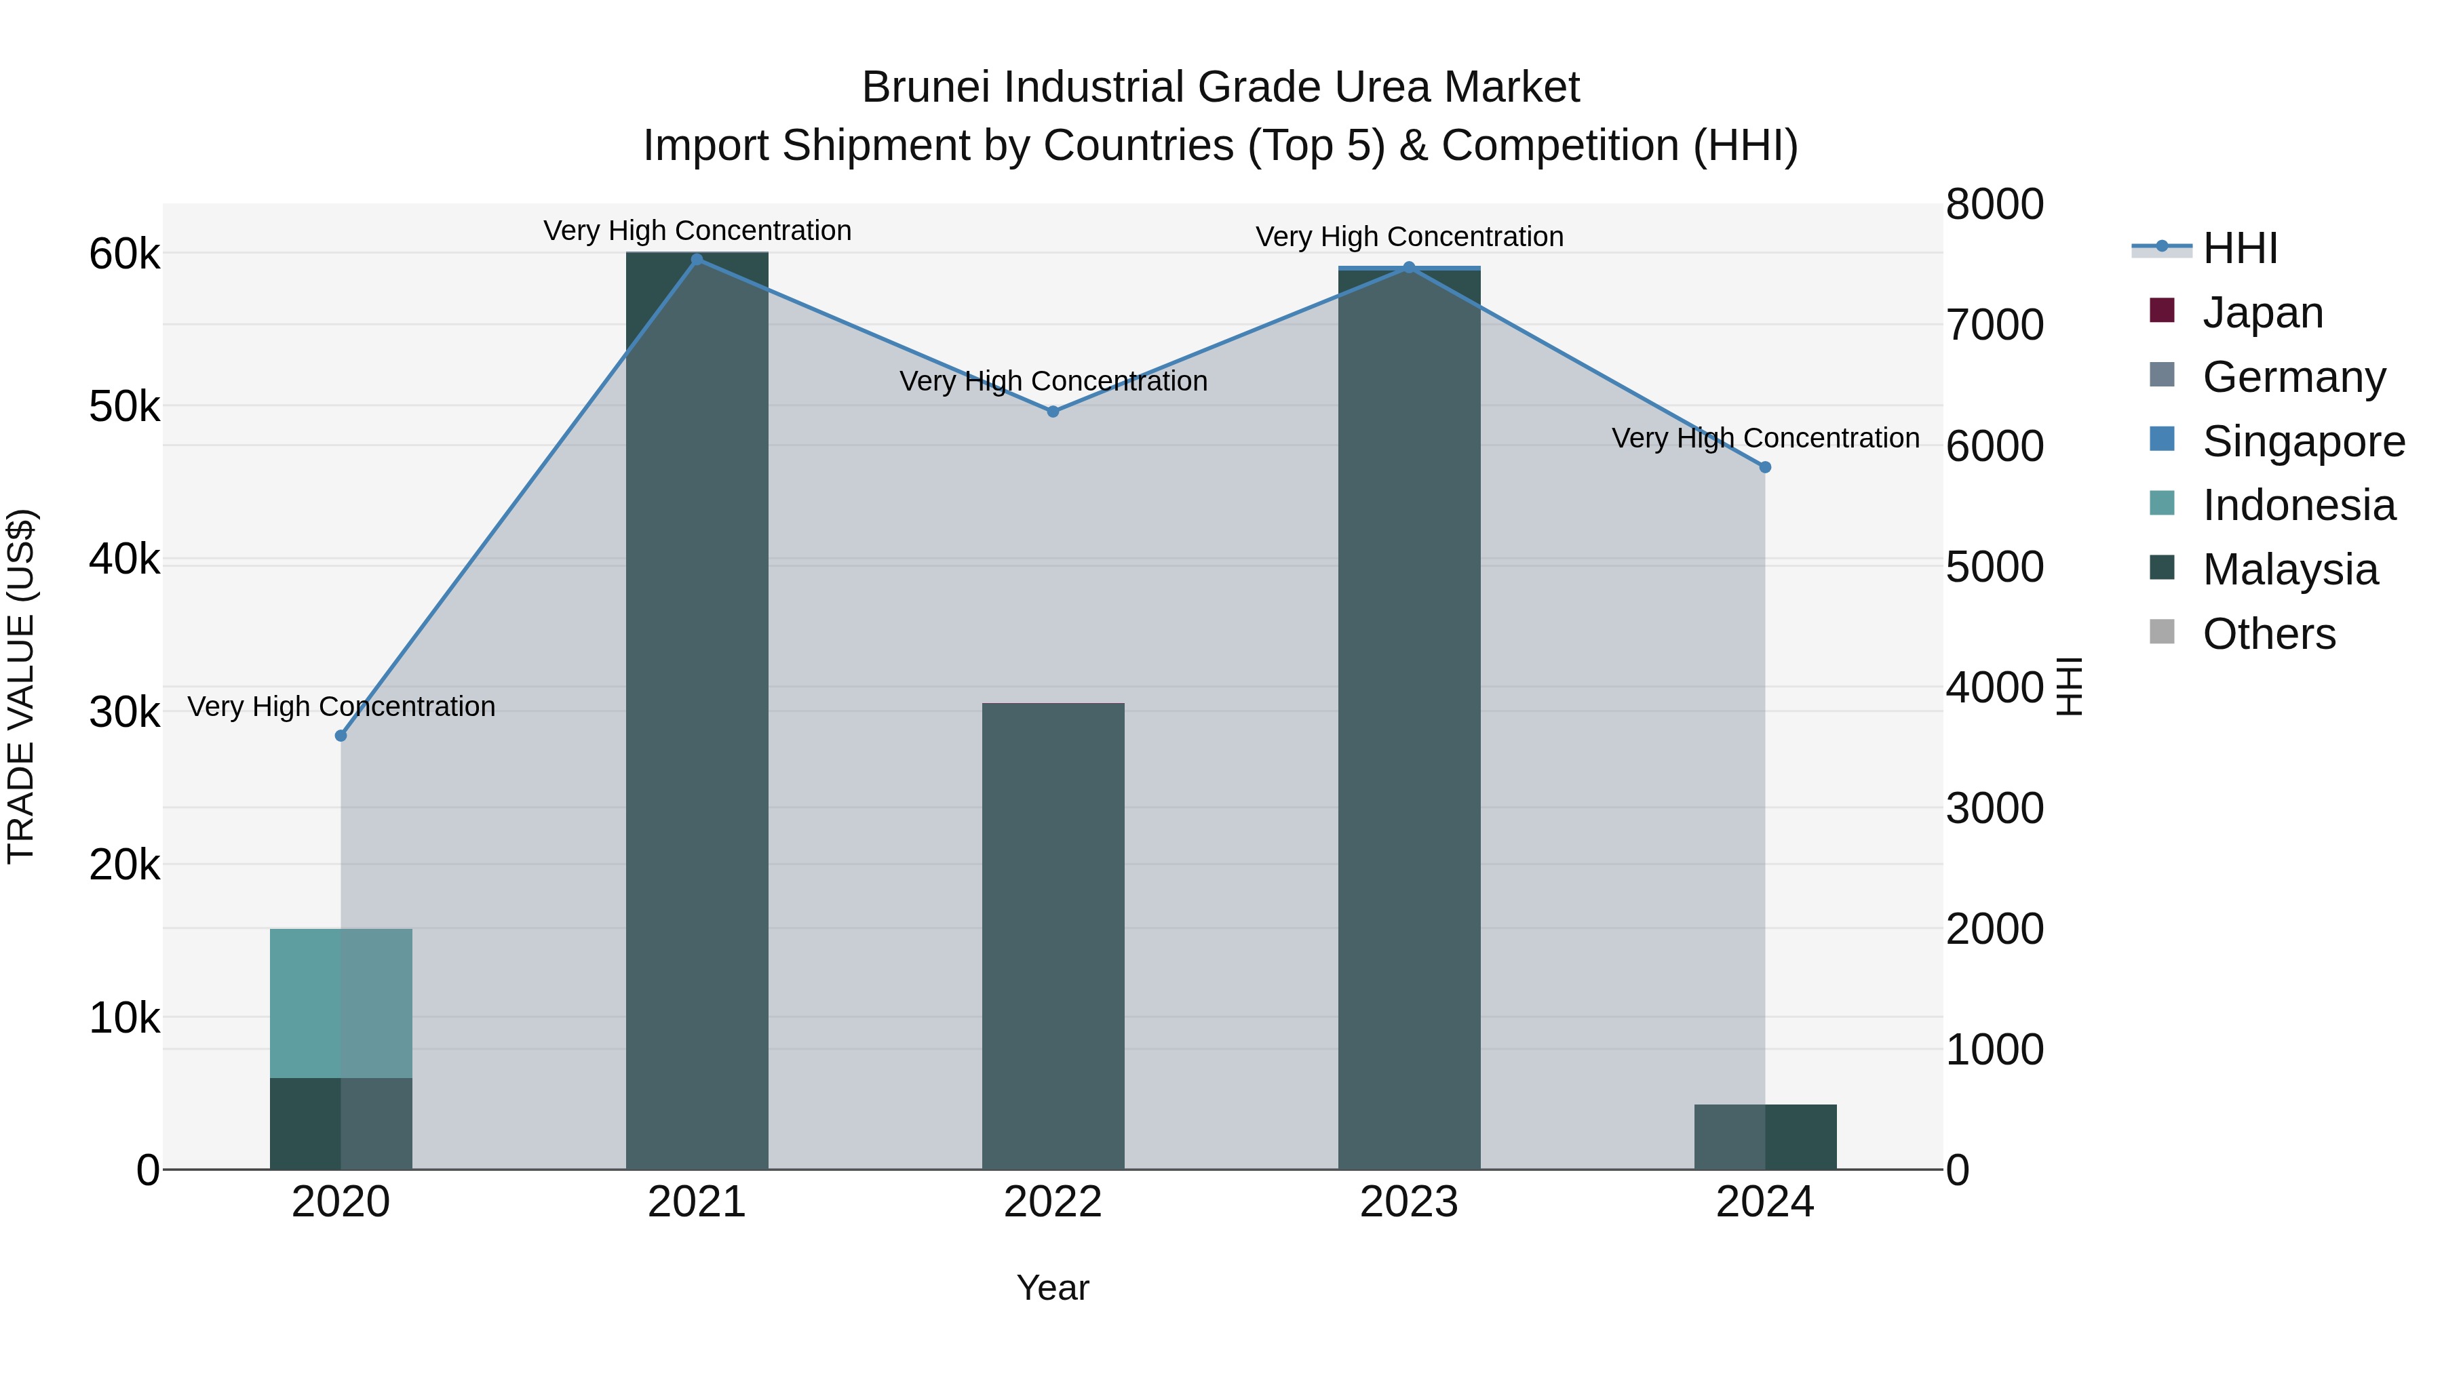The width and height of the screenshot is (2442, 1373).
Task: Click the 10k left axis tick
Action: [x=124, y=1018]
